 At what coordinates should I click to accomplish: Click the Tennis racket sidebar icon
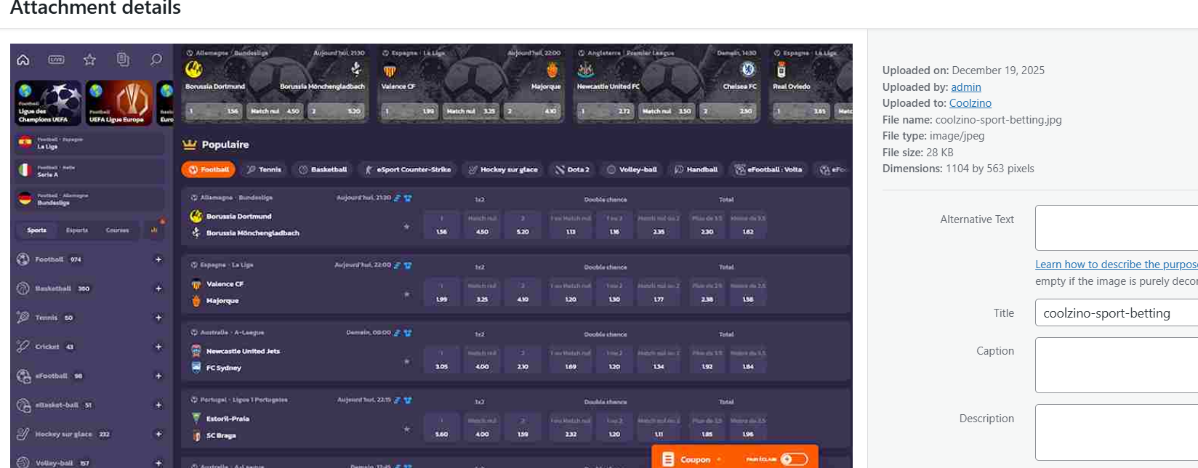tap(23, 318)
